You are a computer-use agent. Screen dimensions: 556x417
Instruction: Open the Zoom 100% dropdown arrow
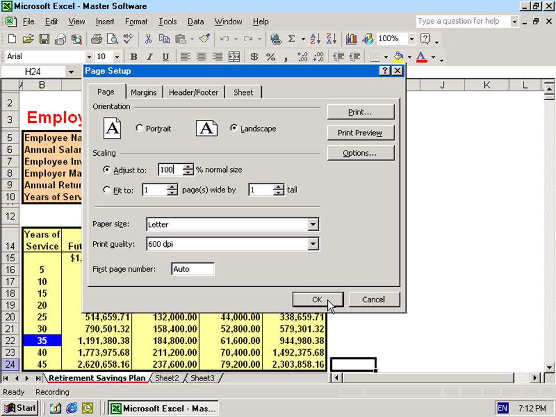pos(412,39)
